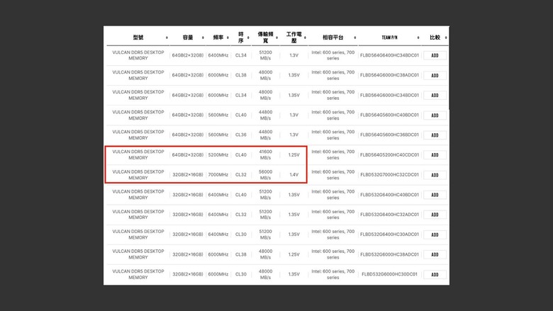Click 1.25V in the 5200MHz row

tap(294, 154)
